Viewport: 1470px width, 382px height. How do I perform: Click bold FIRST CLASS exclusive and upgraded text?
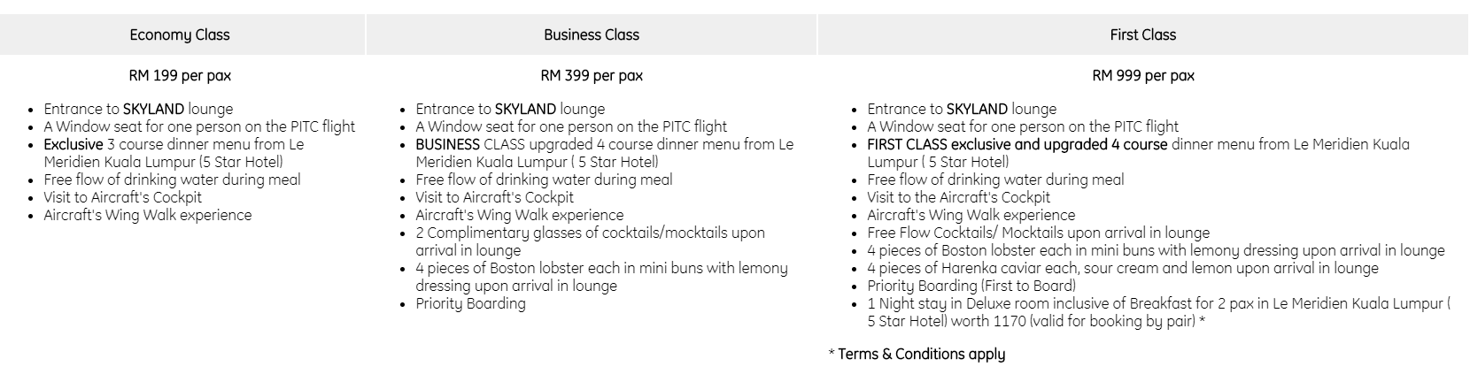1017,144
